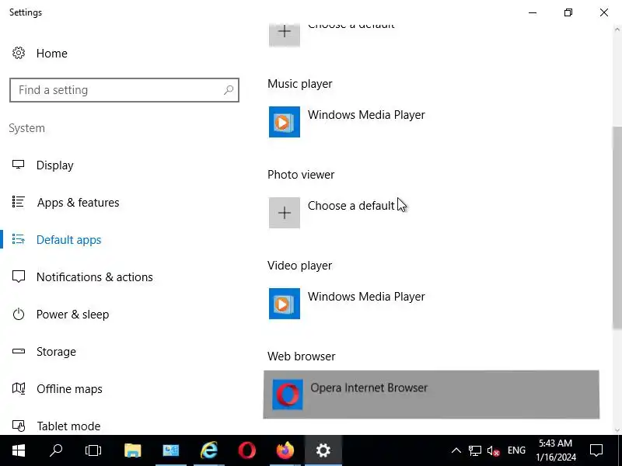Click the settings vertical scrollbar thumb
This screenshot has height=466, width=622.
click(617, 228)
